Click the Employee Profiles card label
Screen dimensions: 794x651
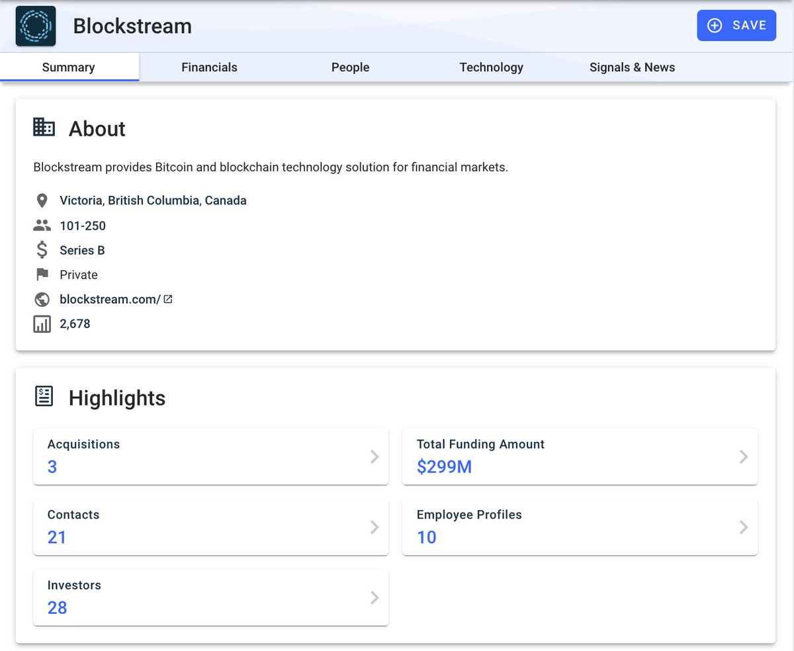(x=469, y=515)
